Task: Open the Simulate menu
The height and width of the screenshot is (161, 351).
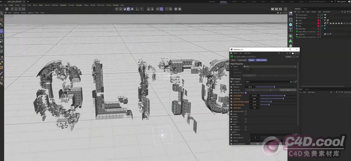Action: click(79, 5)
